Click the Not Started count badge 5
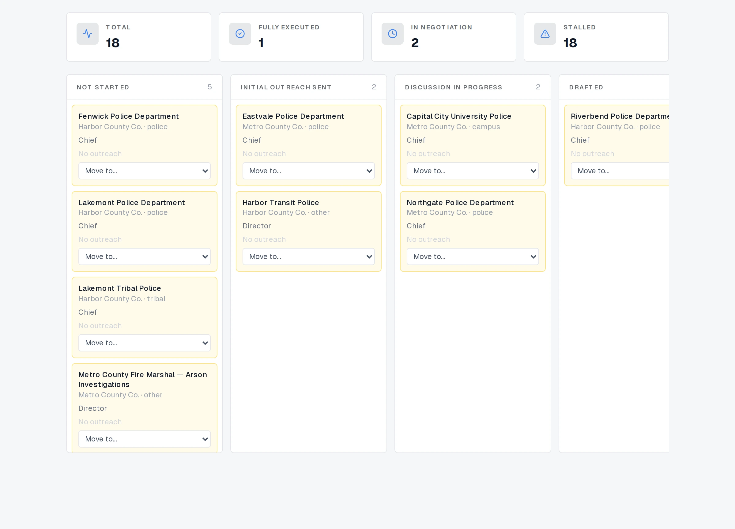This screenshot has height=529, width=735. pyautogui.click(x=210, y=87)
